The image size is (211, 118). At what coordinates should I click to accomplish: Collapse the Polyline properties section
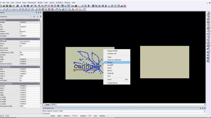(39, 39)
